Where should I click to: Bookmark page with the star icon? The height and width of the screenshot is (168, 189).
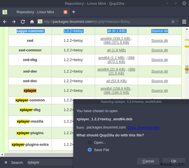(x=173, y=22)
